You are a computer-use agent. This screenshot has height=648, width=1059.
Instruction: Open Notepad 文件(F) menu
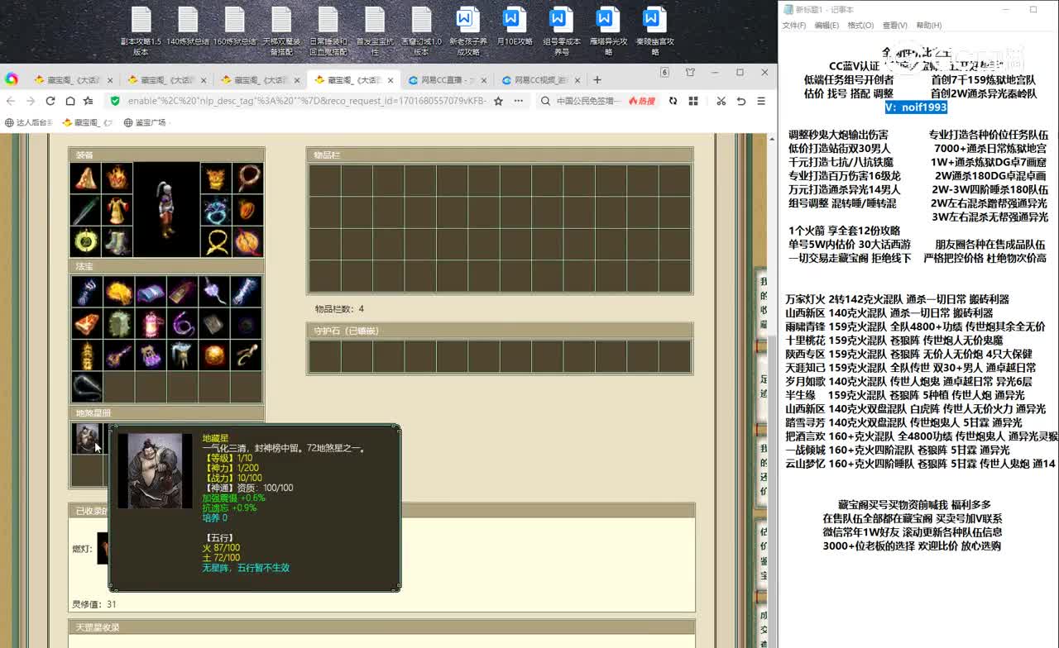794,26
